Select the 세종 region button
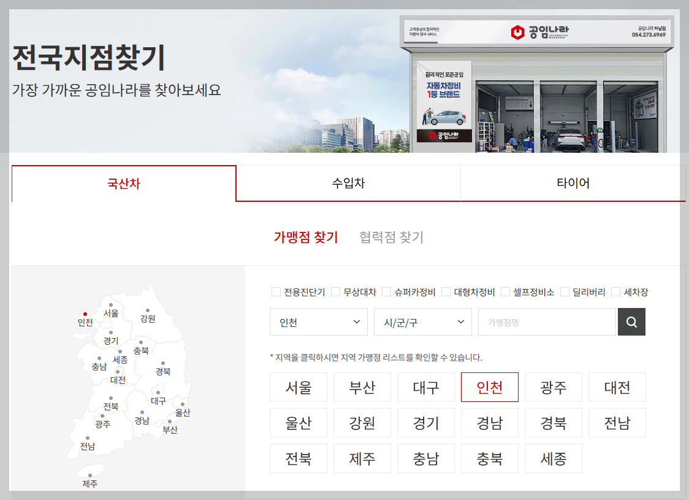The width and height of the screenshot is (689, 500). (x=553, y=458)
